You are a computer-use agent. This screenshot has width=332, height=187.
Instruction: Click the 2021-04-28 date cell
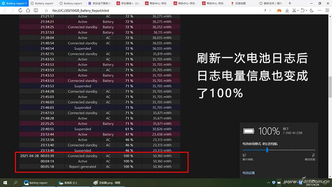pos(30,156)
